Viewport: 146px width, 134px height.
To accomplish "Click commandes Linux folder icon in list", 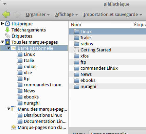I will pos(76,68).
